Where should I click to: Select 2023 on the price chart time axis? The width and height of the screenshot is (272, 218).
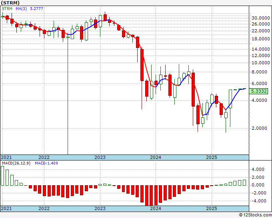(x=100, y=157)
